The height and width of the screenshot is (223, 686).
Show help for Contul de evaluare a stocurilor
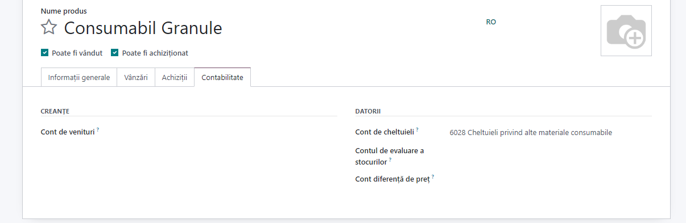click(390, 159)
